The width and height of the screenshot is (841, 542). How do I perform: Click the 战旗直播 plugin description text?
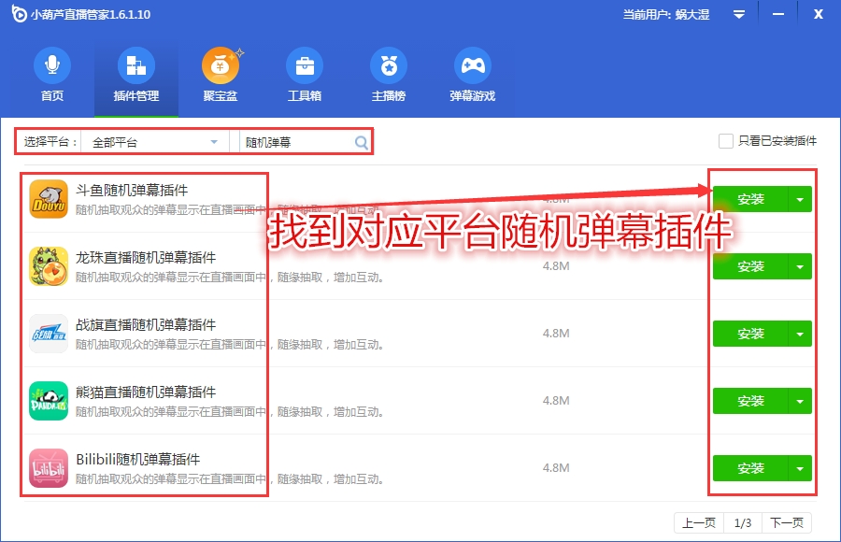click(230, 345)
